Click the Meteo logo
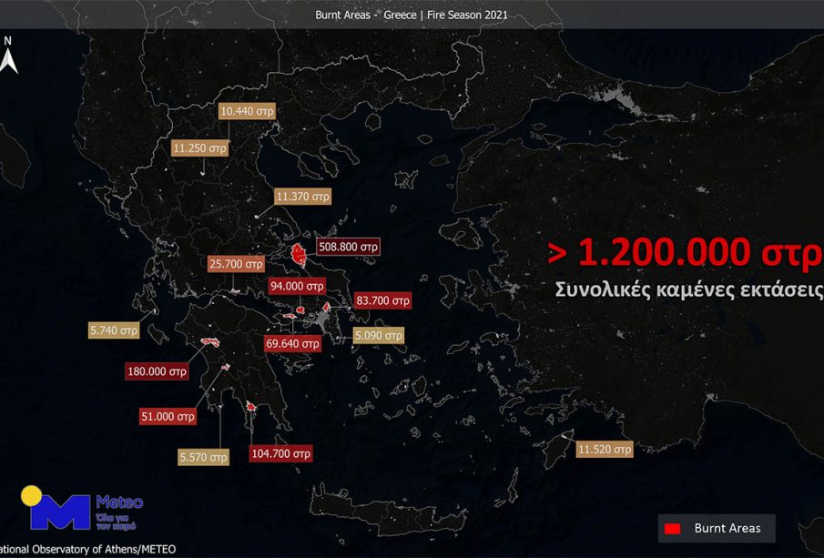Screen dimensions: 824x558 (x=81, y=509)
